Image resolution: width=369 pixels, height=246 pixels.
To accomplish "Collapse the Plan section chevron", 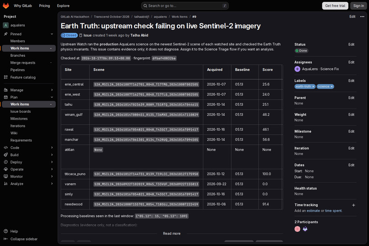I will (x=52, y=97).
